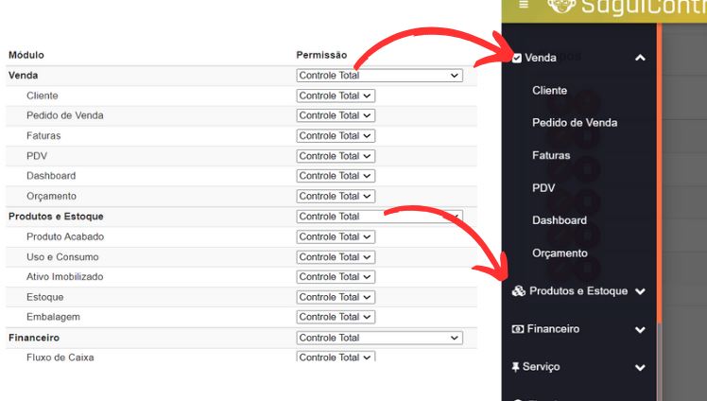
Task: Click the hamburger menu icon in header
Action: point(524,6)
